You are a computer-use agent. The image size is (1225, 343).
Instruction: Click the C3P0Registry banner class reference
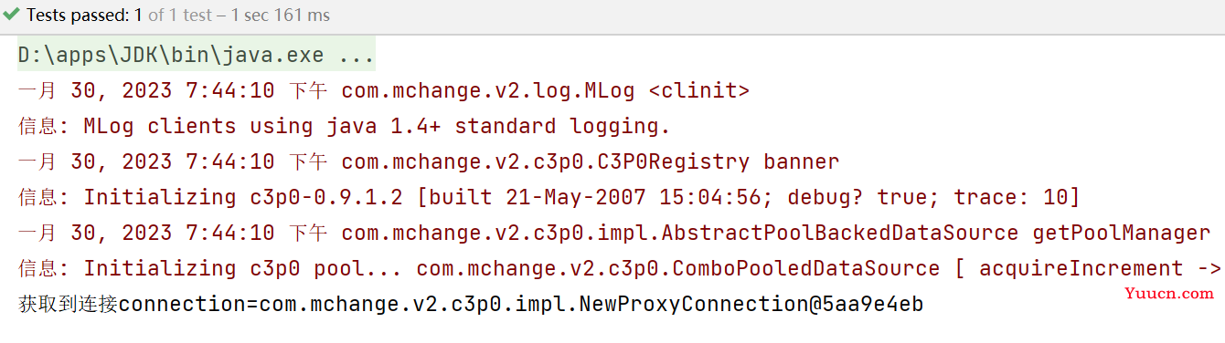tap(590, 162)
